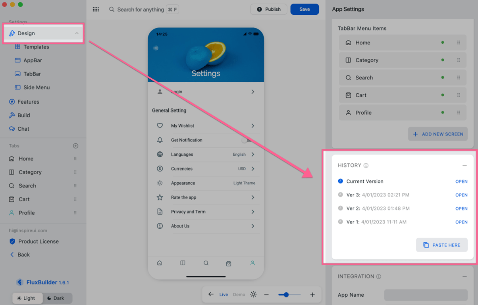Open TabBar design settings
Image resolution: width=478 pixels, height=305 pixels.
32,74
